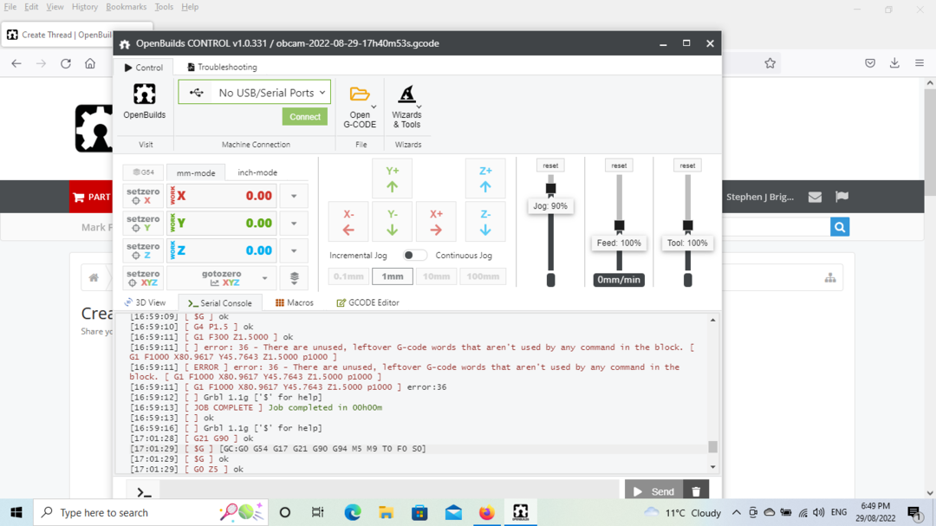Click the blue search magnifier on the forum
Screen dimensions: 936x526
coord(840,227)
